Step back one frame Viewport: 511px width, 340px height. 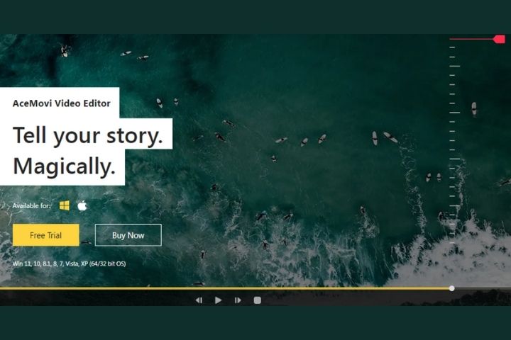(199, 300)
